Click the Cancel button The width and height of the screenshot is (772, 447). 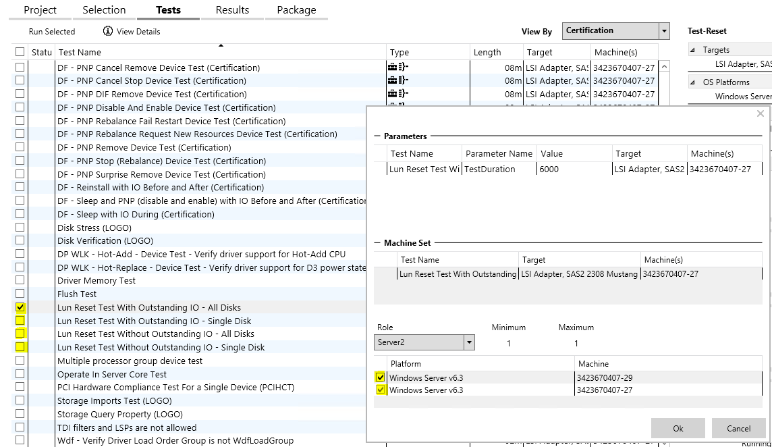pos(738,428)
